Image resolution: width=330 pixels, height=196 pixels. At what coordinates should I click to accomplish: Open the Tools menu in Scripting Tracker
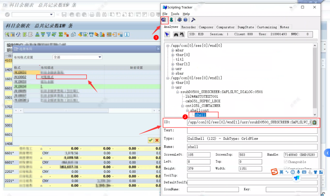(175, 14)
